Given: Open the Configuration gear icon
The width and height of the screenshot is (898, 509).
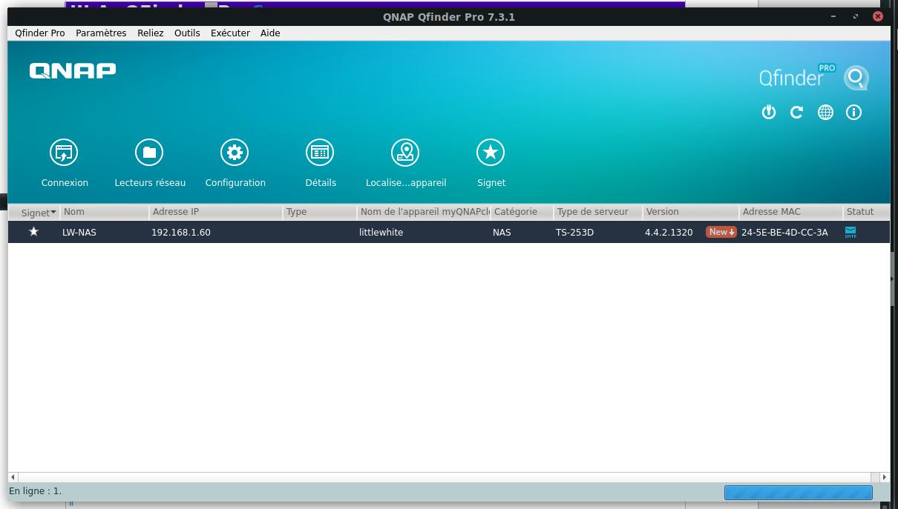Looking at the screenshot, I should pos(235,153).
